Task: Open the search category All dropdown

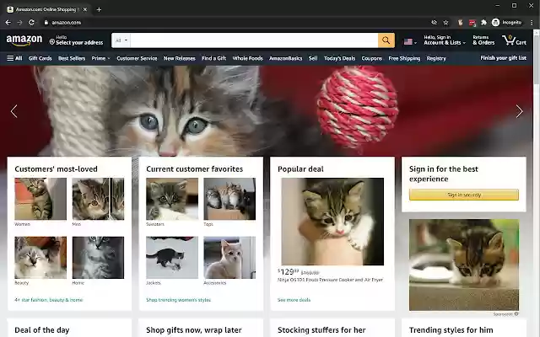Action: [121, 40]
